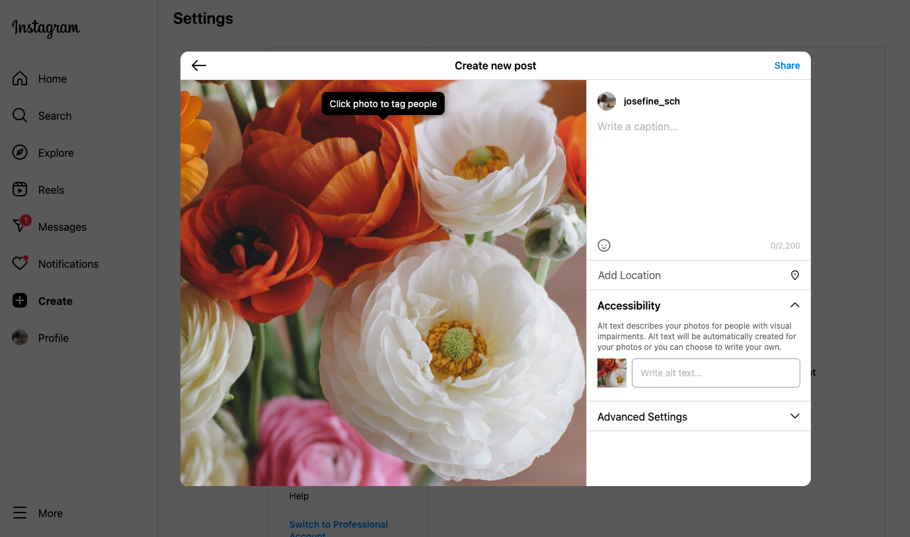The image size is (910, 537).
Task: Click josefine_sch profile picture in post dialog
Action: coord(607,101)
